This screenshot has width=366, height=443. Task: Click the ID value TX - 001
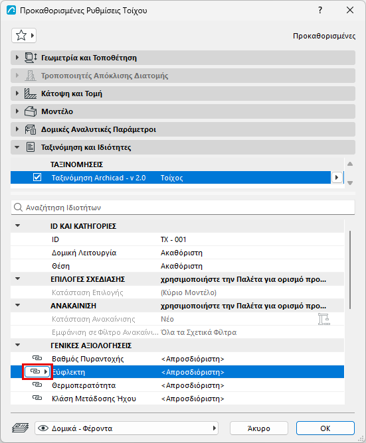pyautogui.click(x=173, y=239)
